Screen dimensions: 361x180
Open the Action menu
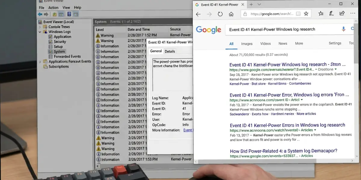click(54, 7)
